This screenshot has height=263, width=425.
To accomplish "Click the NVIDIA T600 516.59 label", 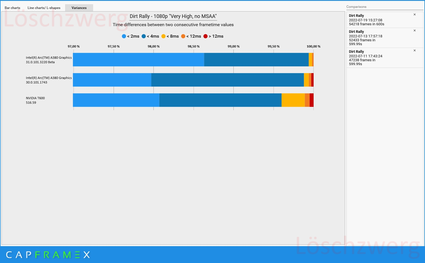I will [x=35, y=100].
